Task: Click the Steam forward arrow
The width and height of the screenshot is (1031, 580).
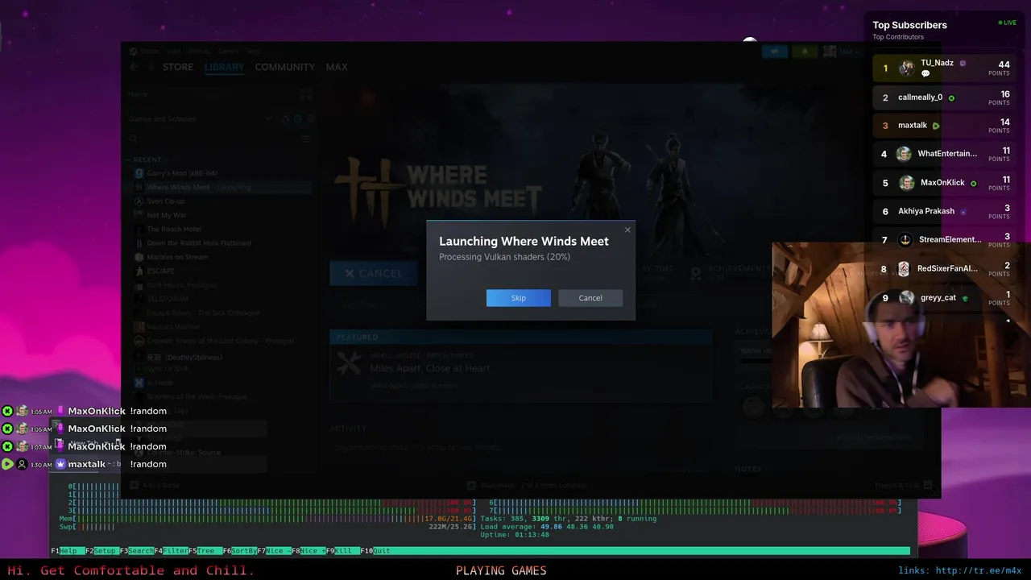Action: tap(151, 67)
